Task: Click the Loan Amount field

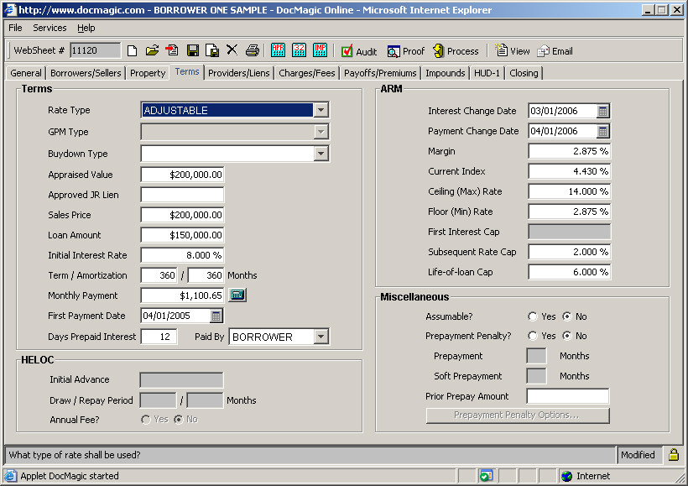Action: (x=182, y=235)
